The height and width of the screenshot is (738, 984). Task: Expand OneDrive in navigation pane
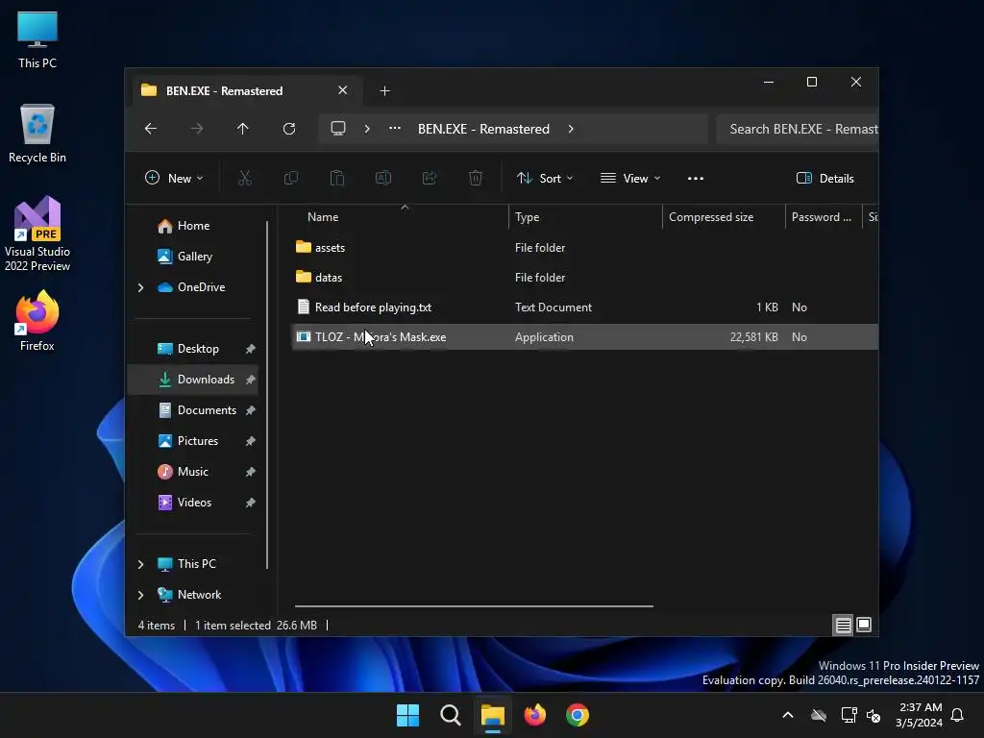coord(140,287)
